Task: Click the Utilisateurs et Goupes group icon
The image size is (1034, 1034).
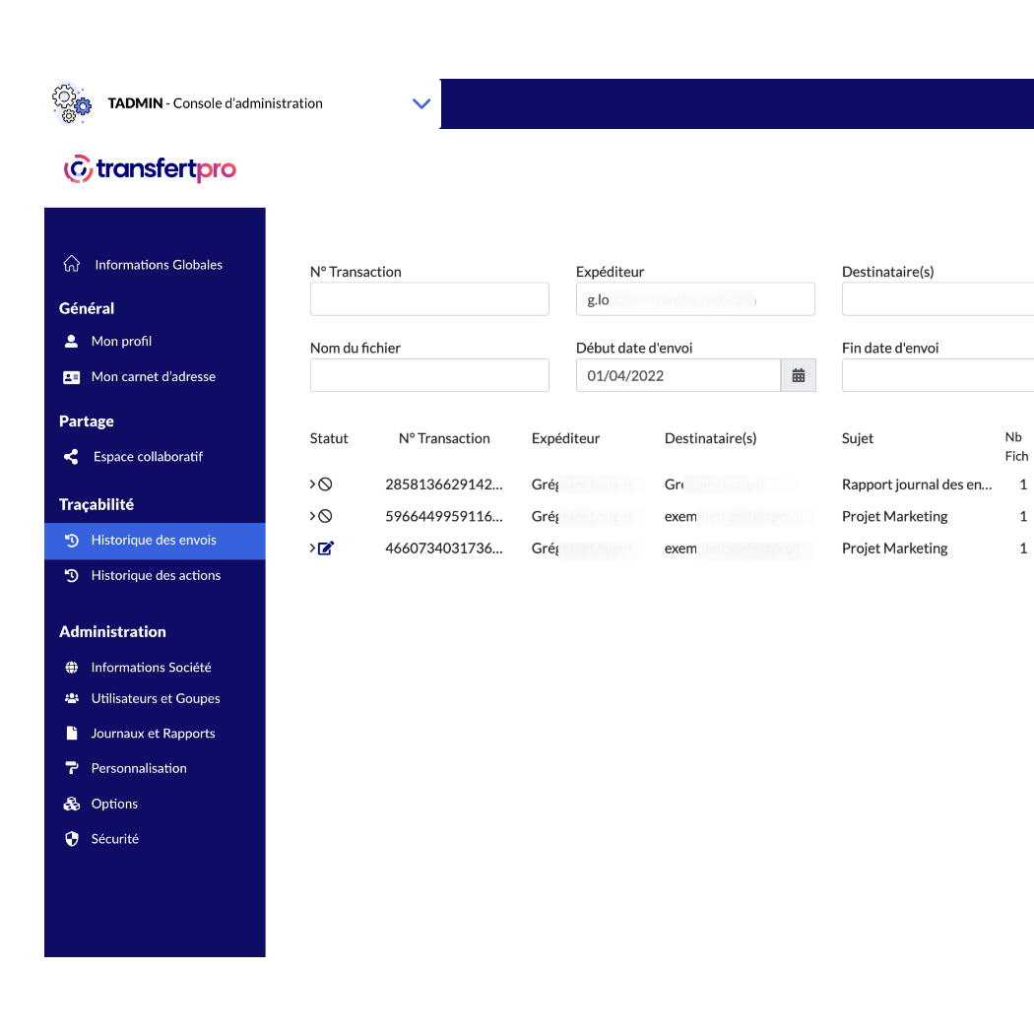Action: [x=72, y=698]
